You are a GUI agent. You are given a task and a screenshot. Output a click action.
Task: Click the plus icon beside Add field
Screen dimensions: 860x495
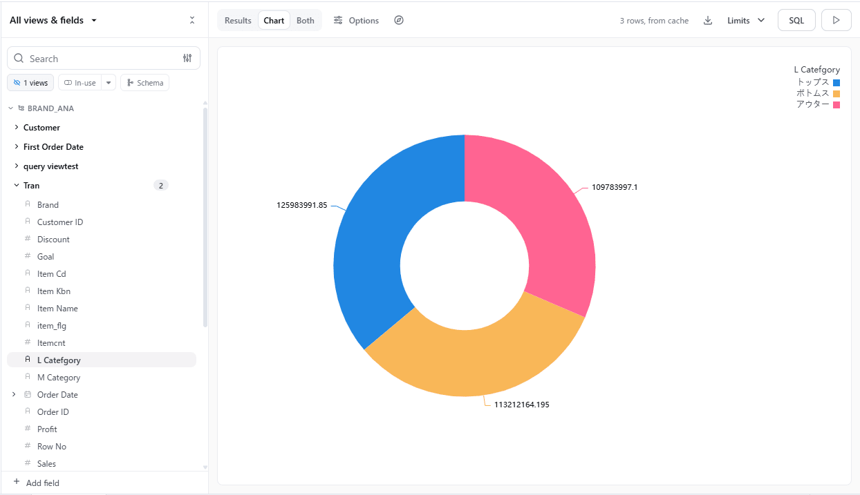point(17,482)
